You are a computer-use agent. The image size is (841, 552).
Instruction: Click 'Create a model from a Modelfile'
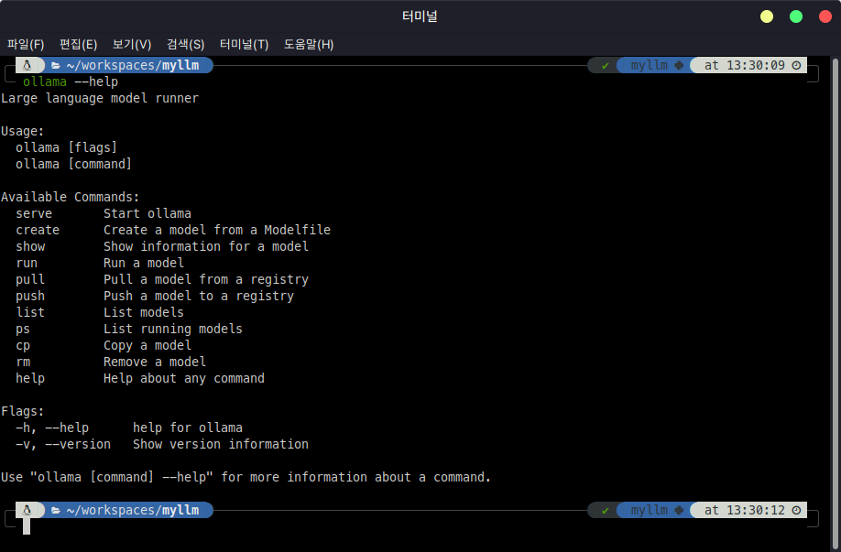(217, 230)
